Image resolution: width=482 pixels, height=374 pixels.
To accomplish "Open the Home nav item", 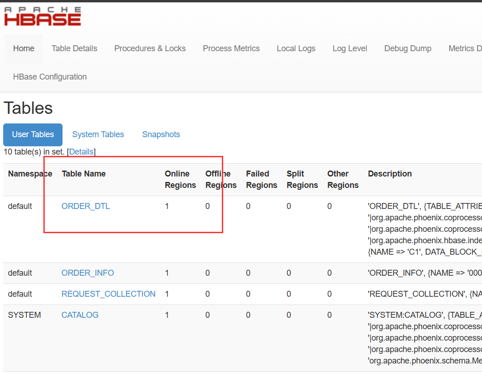I will click(x=24, y=48).
